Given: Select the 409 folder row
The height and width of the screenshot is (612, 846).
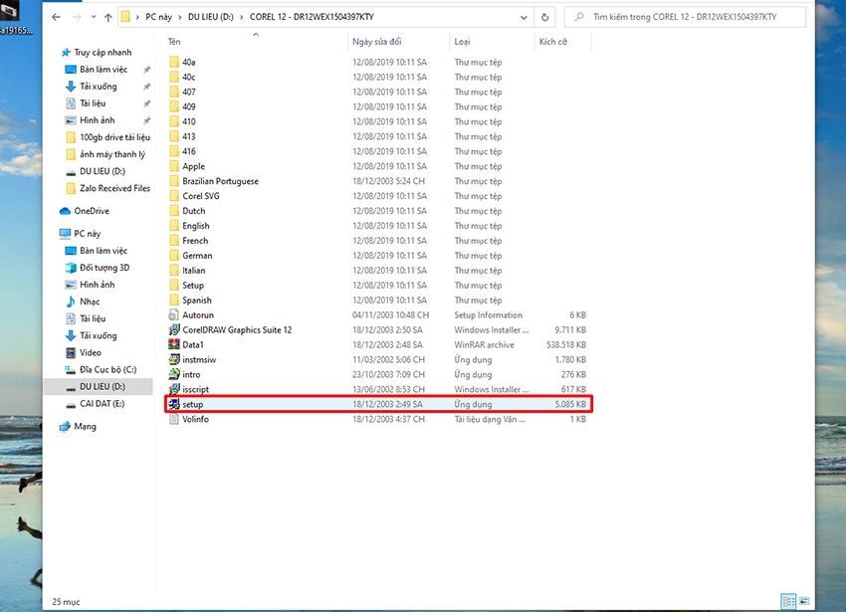Looking at the screenshot, I should [x=377, y=106].
